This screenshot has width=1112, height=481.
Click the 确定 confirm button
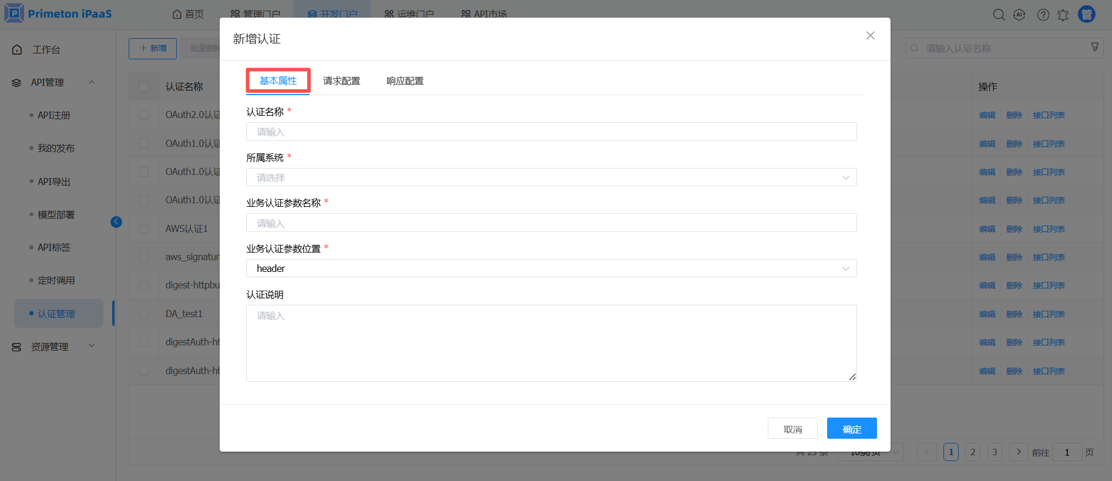(x=851, y=429)
